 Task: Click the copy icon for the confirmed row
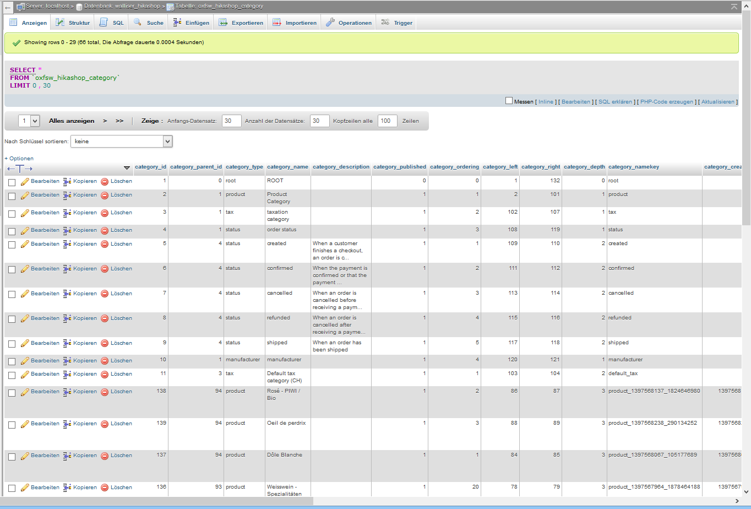67,269
